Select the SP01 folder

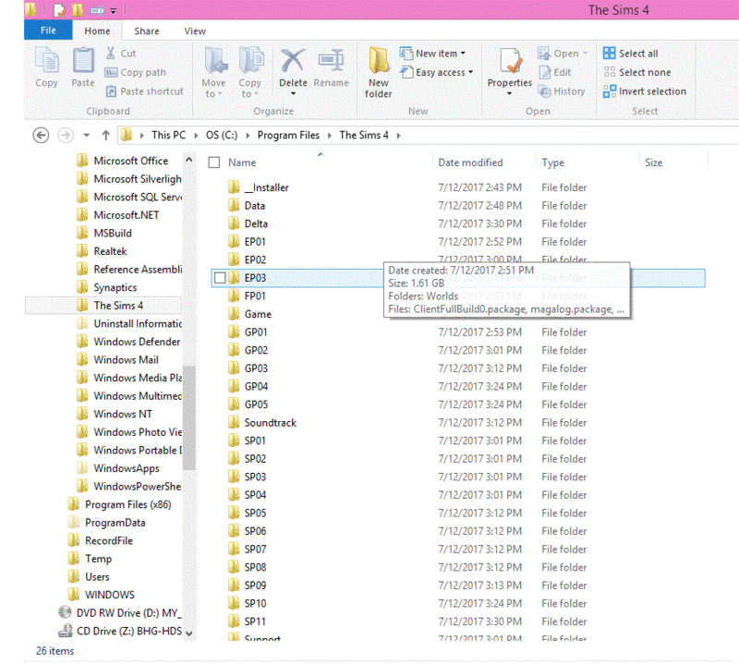click(x=255, y=441)
